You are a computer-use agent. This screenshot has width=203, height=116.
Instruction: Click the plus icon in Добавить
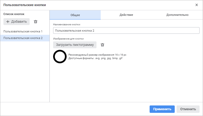coord(8,22)
